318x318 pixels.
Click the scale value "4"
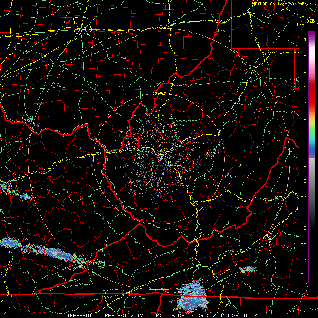[x=305, y=87]
